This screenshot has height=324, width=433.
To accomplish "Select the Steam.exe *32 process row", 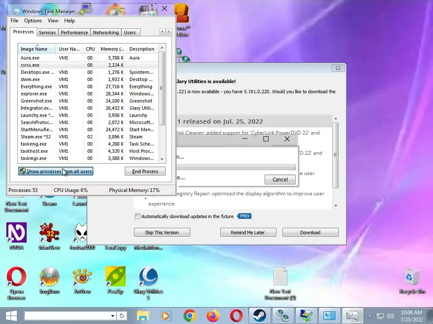I will click(88, 137).
